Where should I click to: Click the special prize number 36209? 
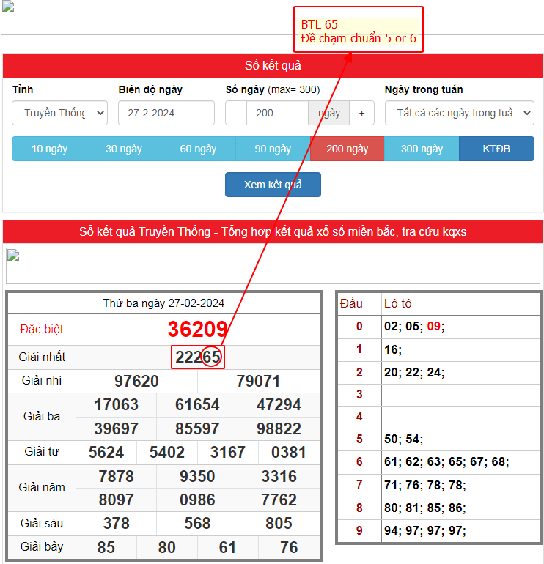197,329
